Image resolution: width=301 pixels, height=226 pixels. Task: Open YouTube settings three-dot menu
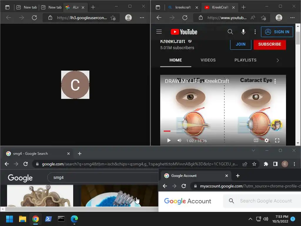(255, 32)
